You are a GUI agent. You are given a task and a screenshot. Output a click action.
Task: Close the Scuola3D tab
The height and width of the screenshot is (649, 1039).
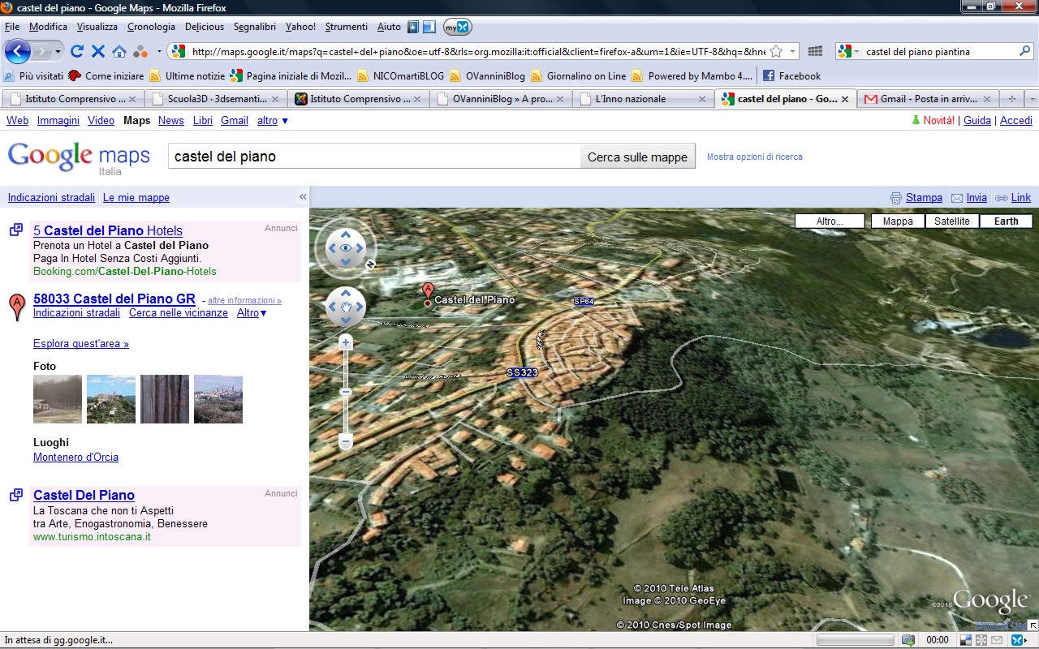(x=274, y=99)
